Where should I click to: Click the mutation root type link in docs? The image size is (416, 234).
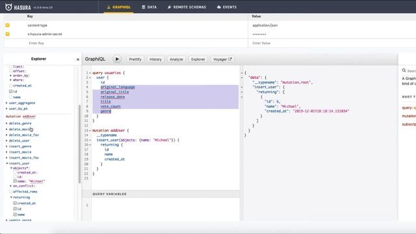click(x=409, y=116)
